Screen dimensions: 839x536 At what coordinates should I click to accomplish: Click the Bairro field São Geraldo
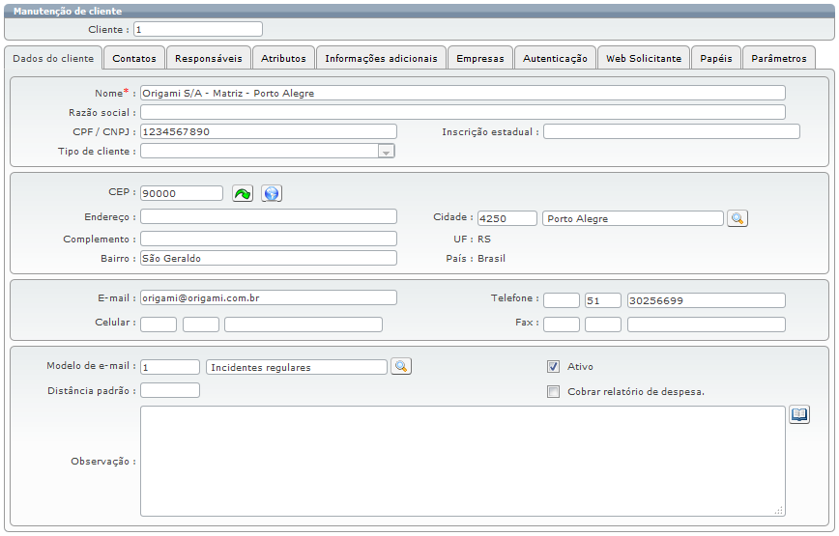(269, 258)
